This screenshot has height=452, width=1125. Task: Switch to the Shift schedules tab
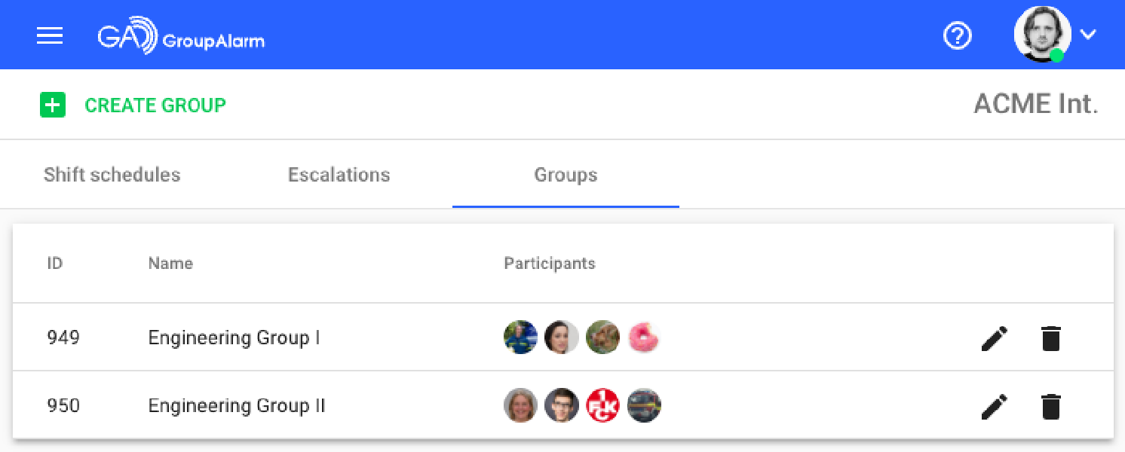coord(112,174)
